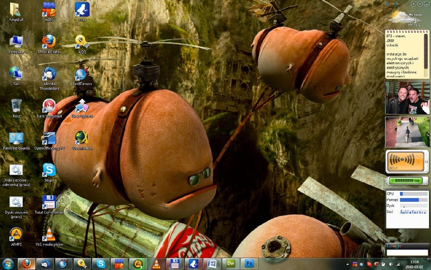Launch mIRC from its desktop shortcut
The height and width of the screenshot is (270, 431).
[49, 11]
